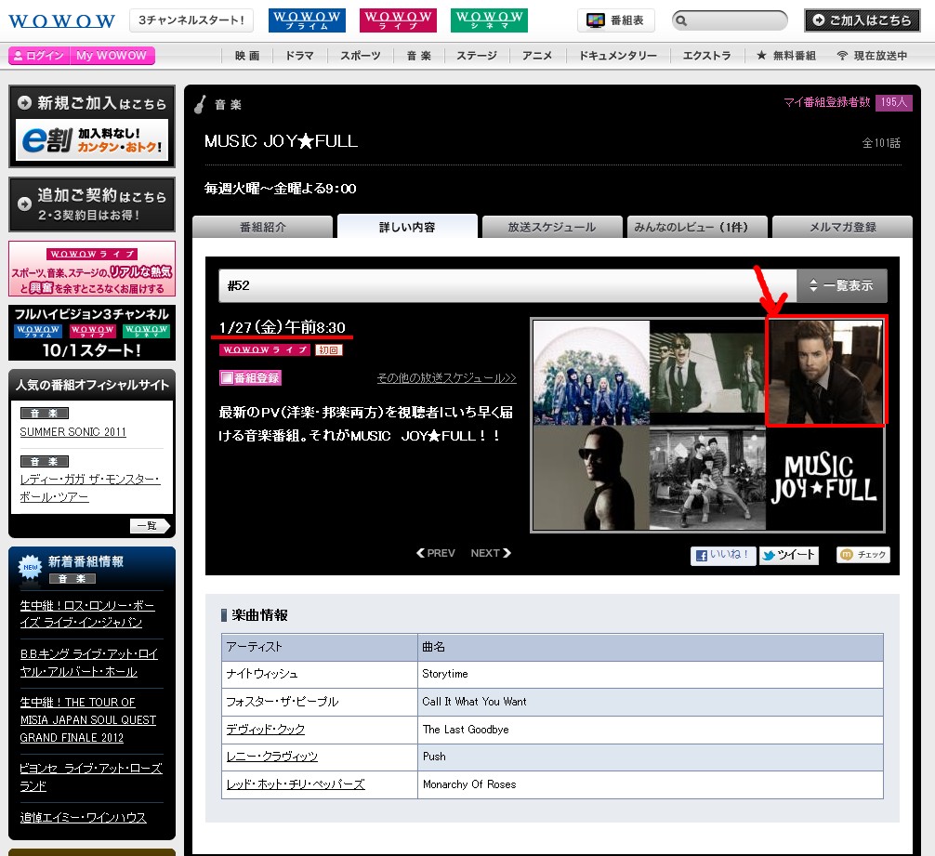Screen dimensions: 935x856
Task: Focus the header search field
Action: coord(730,20)
